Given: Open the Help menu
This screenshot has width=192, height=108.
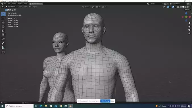Looking at the screenshot, I should [25, 4].
